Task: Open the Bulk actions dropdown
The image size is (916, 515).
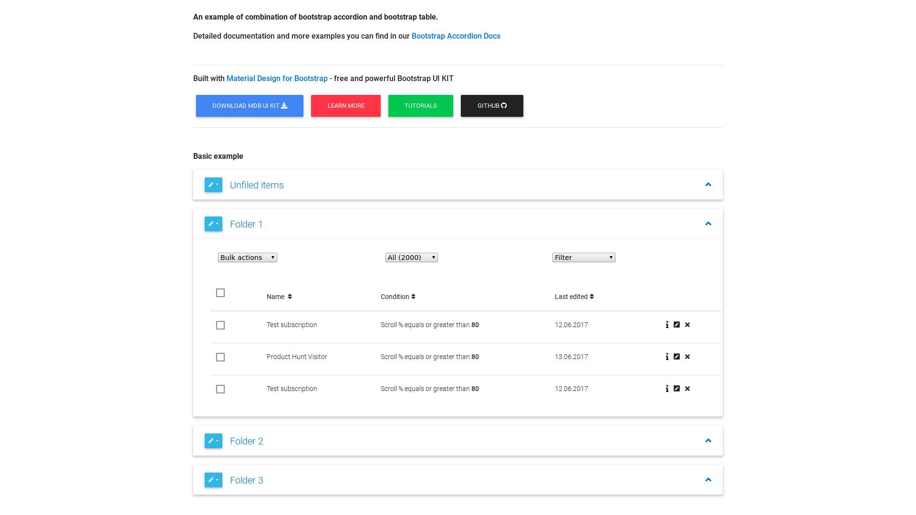Action: [247, 257]
